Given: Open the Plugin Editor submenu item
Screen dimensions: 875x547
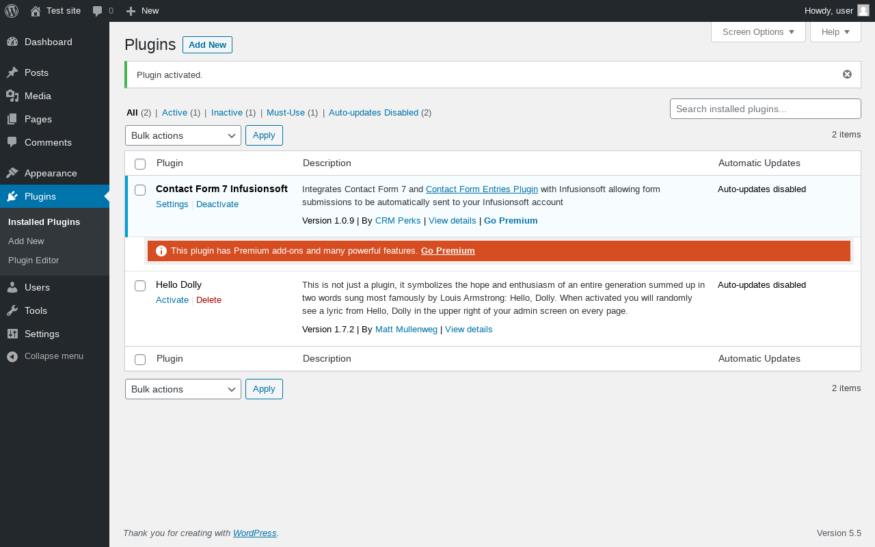Looking at the screenshot, I should tap(33, 261).
